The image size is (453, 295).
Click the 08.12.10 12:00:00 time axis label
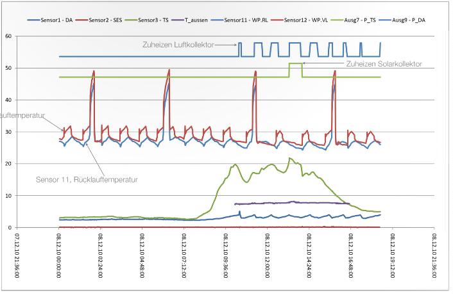tap(267, 255)
